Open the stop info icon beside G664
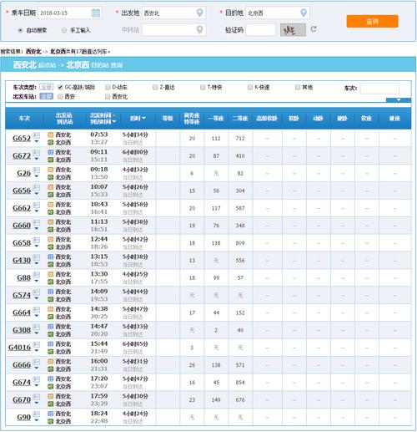The height and width of the screenshot is (432, 417). tap(37, 310)
